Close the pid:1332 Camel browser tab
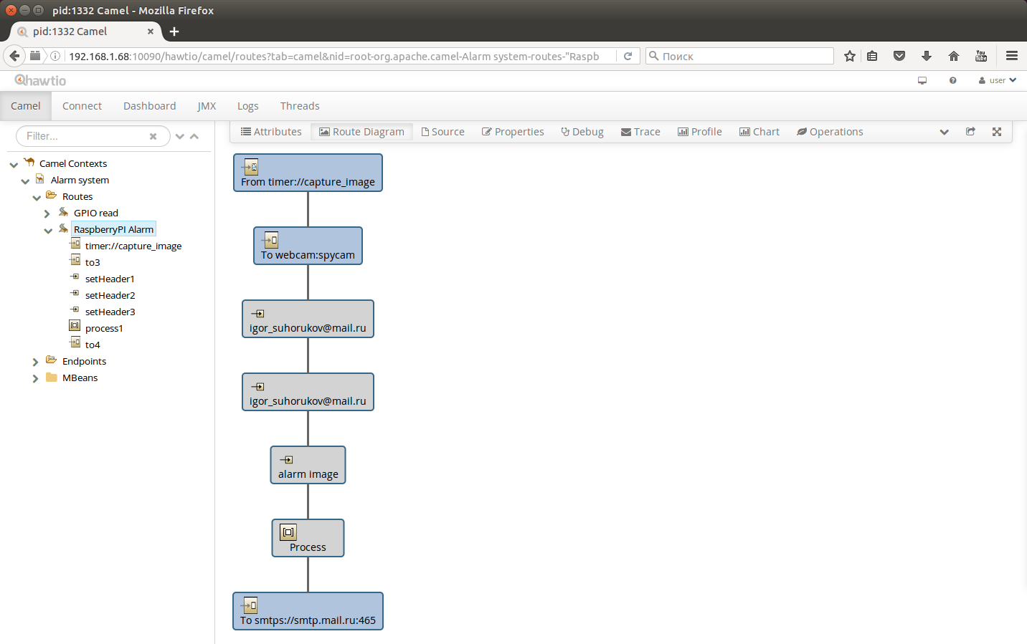 151,32
